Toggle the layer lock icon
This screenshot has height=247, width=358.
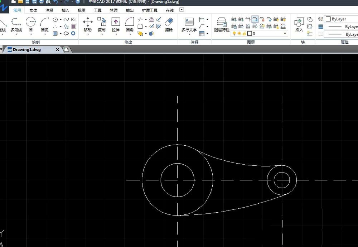tap(244, 33)
